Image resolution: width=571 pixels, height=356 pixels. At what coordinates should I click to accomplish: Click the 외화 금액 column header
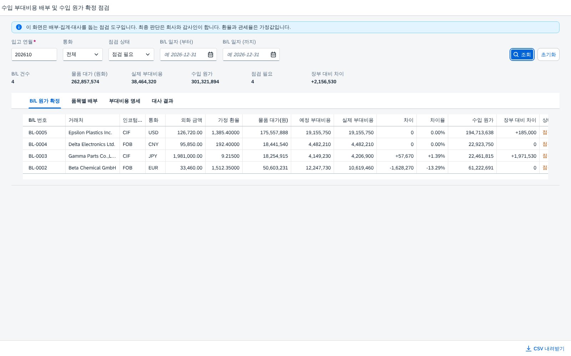pos(186,120)
